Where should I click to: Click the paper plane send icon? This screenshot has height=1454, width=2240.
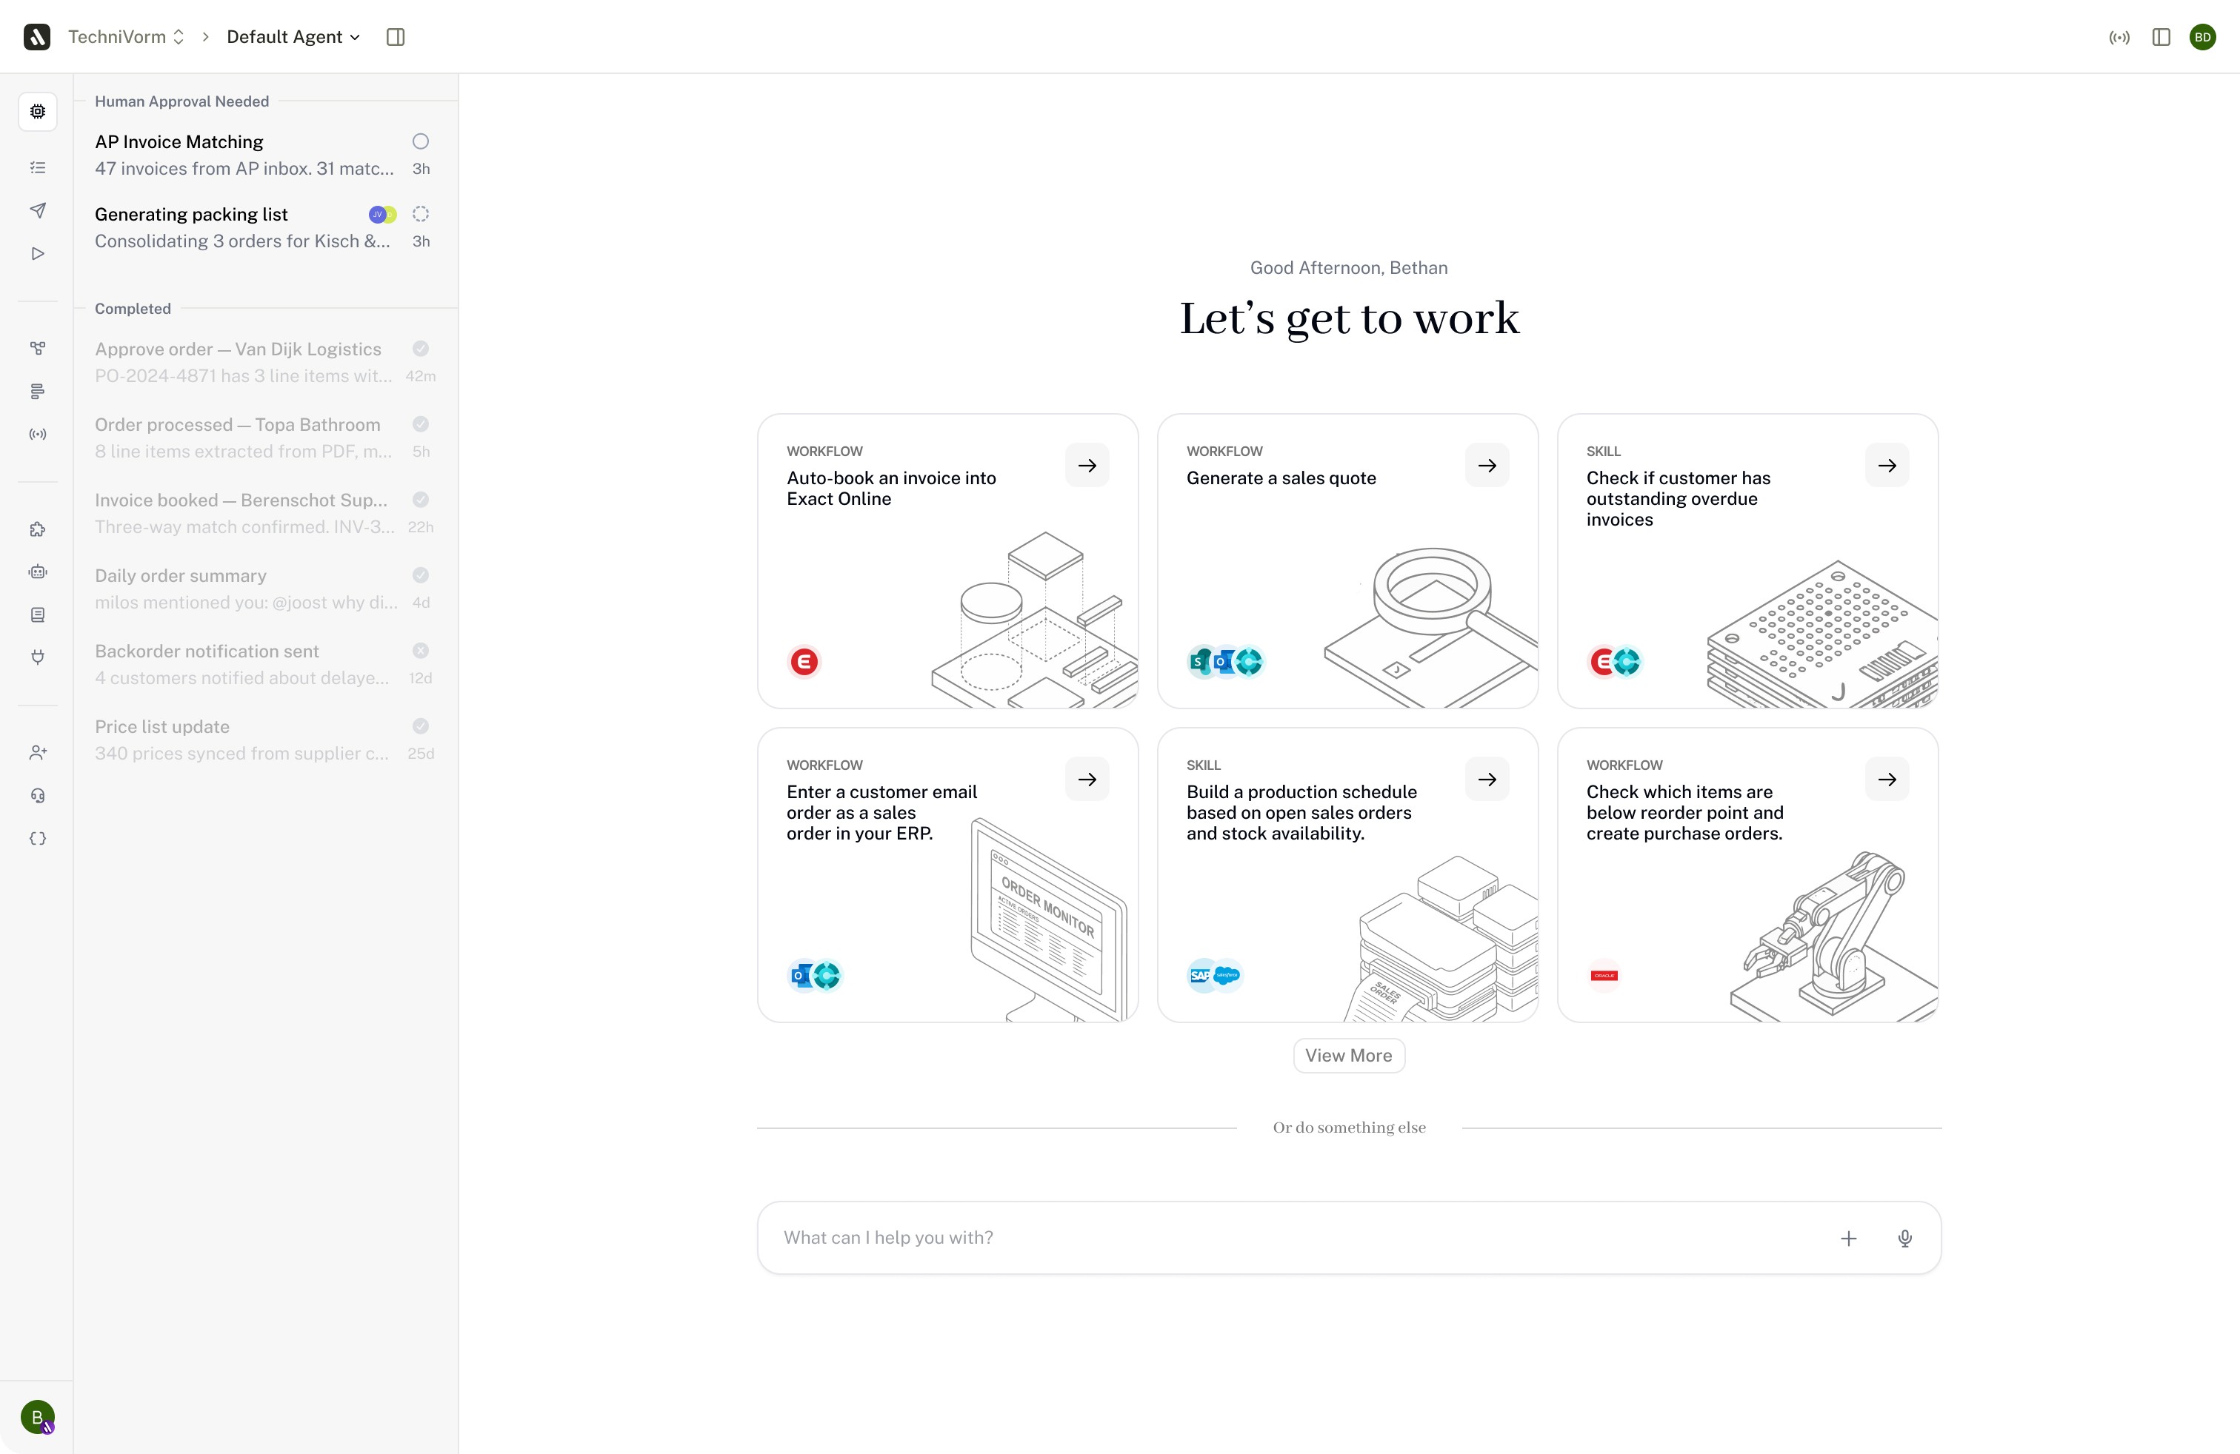38,210
